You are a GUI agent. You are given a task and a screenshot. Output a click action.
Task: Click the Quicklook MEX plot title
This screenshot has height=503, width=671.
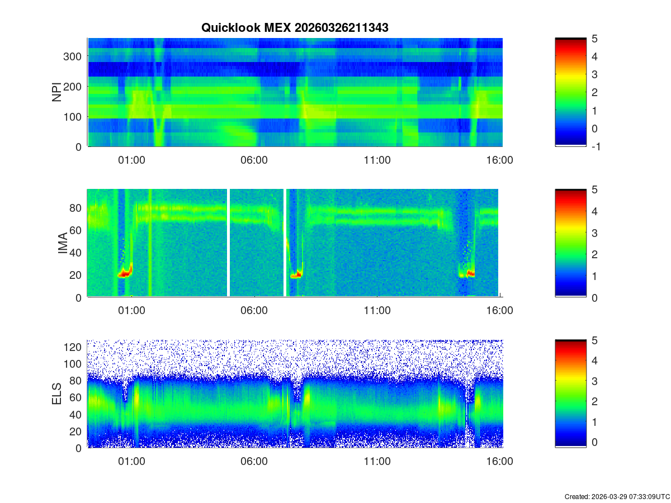(295, 27)
